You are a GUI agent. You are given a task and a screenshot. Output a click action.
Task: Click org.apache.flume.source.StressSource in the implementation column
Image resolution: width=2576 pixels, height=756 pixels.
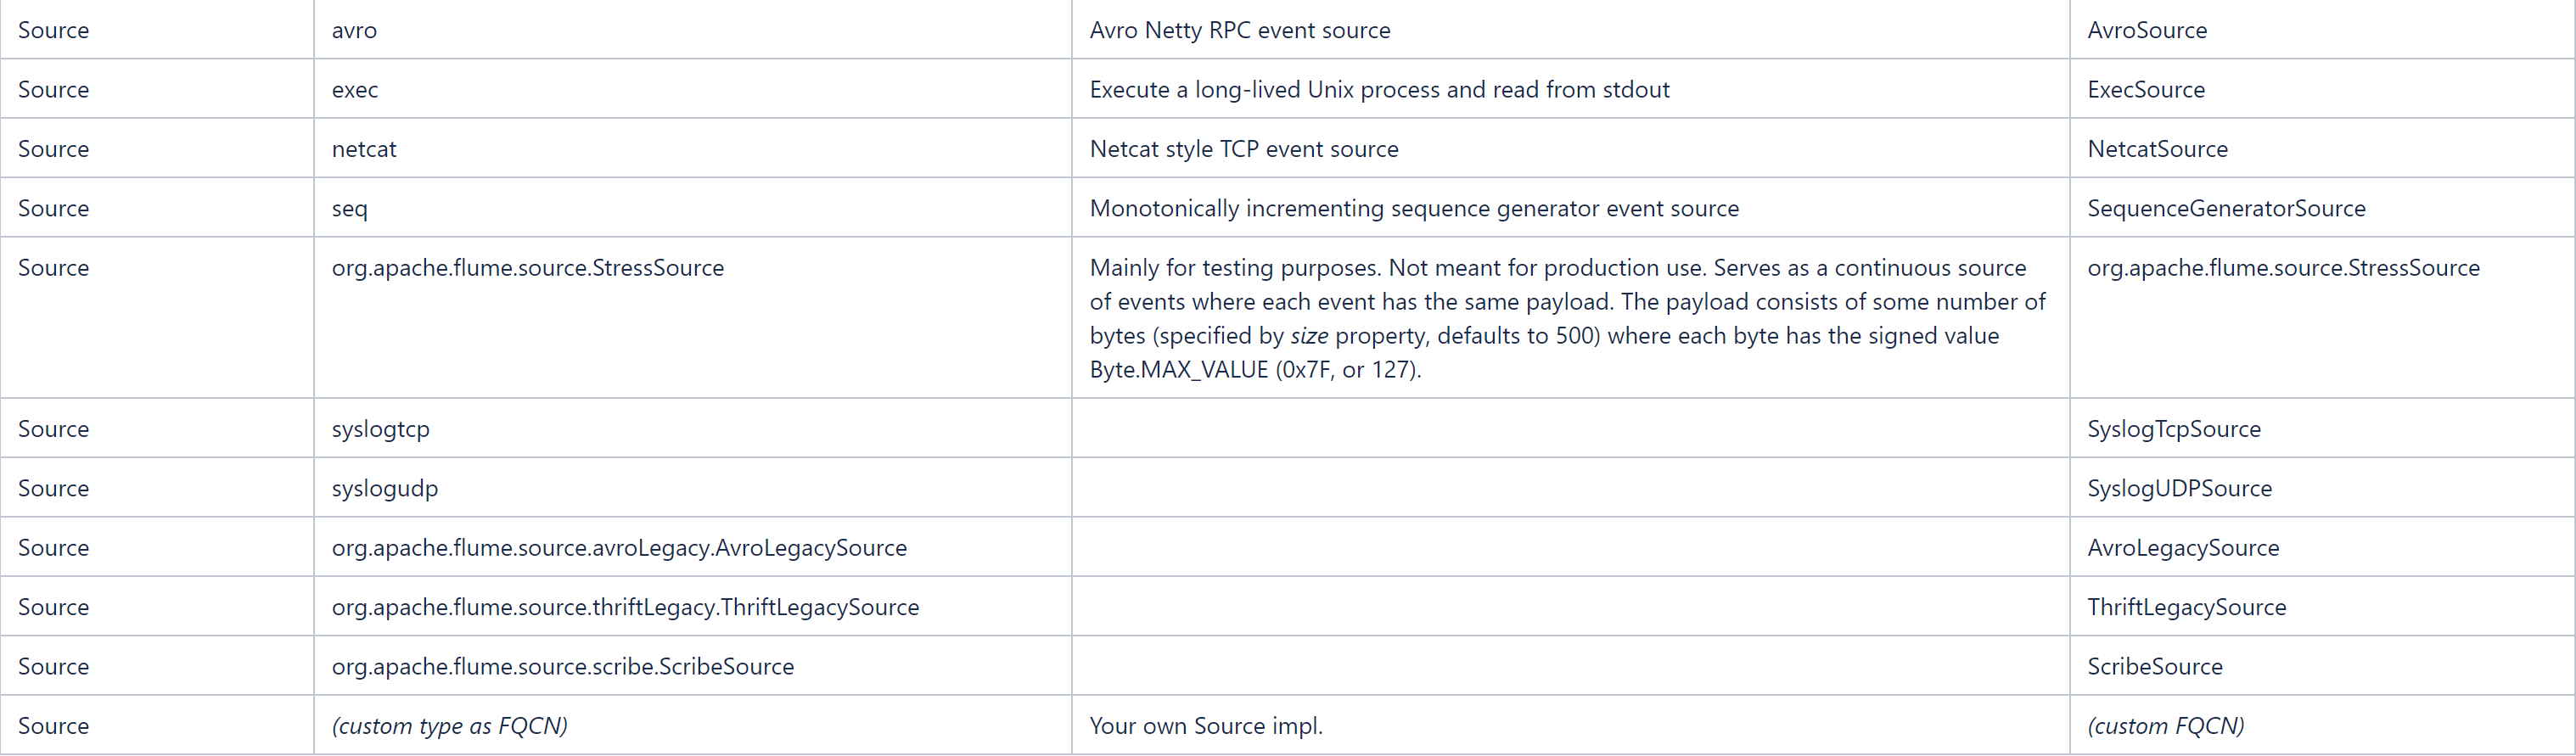[x=2284, y=268]
